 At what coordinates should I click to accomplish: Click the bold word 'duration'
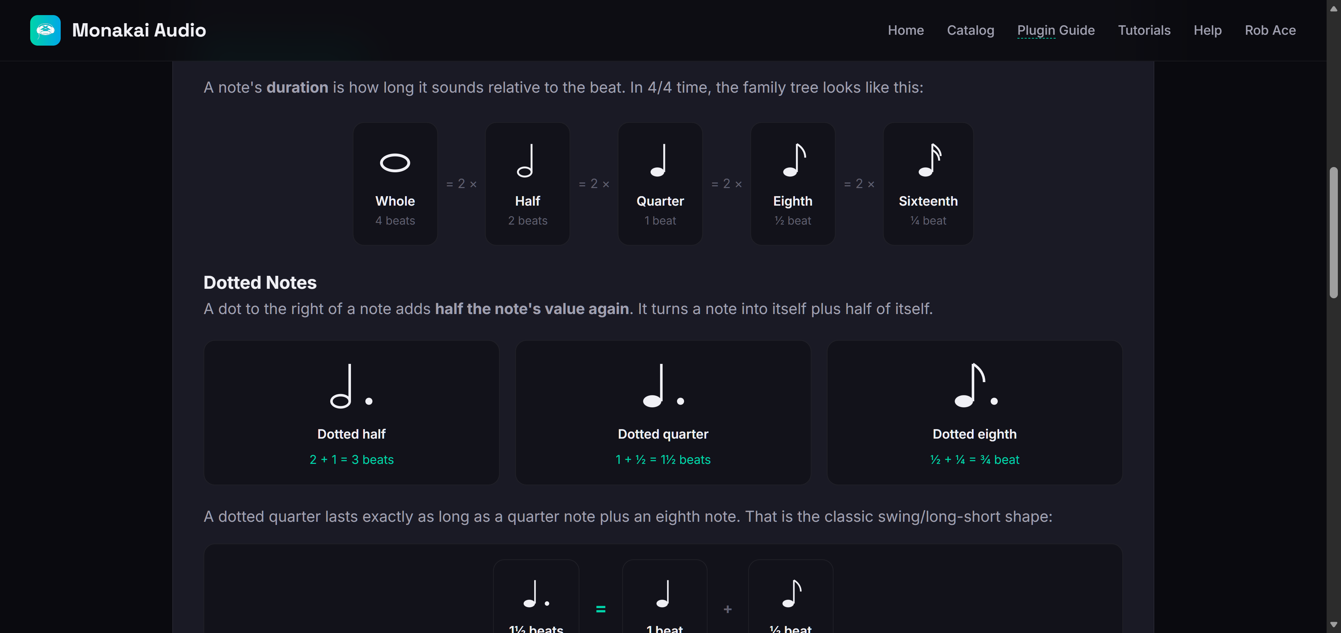click(x=297, y=87)
